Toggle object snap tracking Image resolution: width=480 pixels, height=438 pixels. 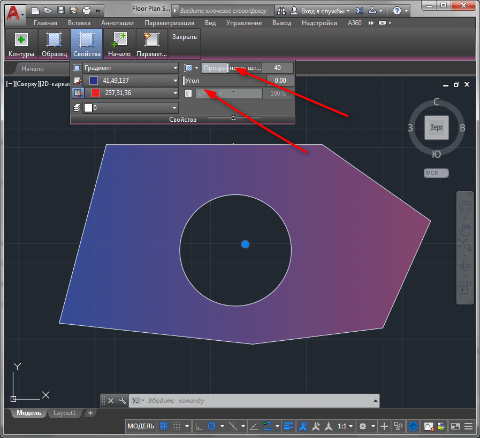tap(254, 426)
